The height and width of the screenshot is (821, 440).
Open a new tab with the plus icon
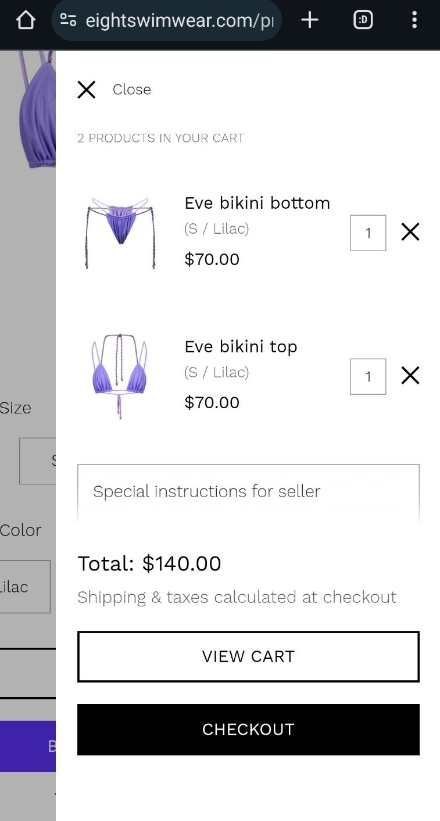(310, 20)
